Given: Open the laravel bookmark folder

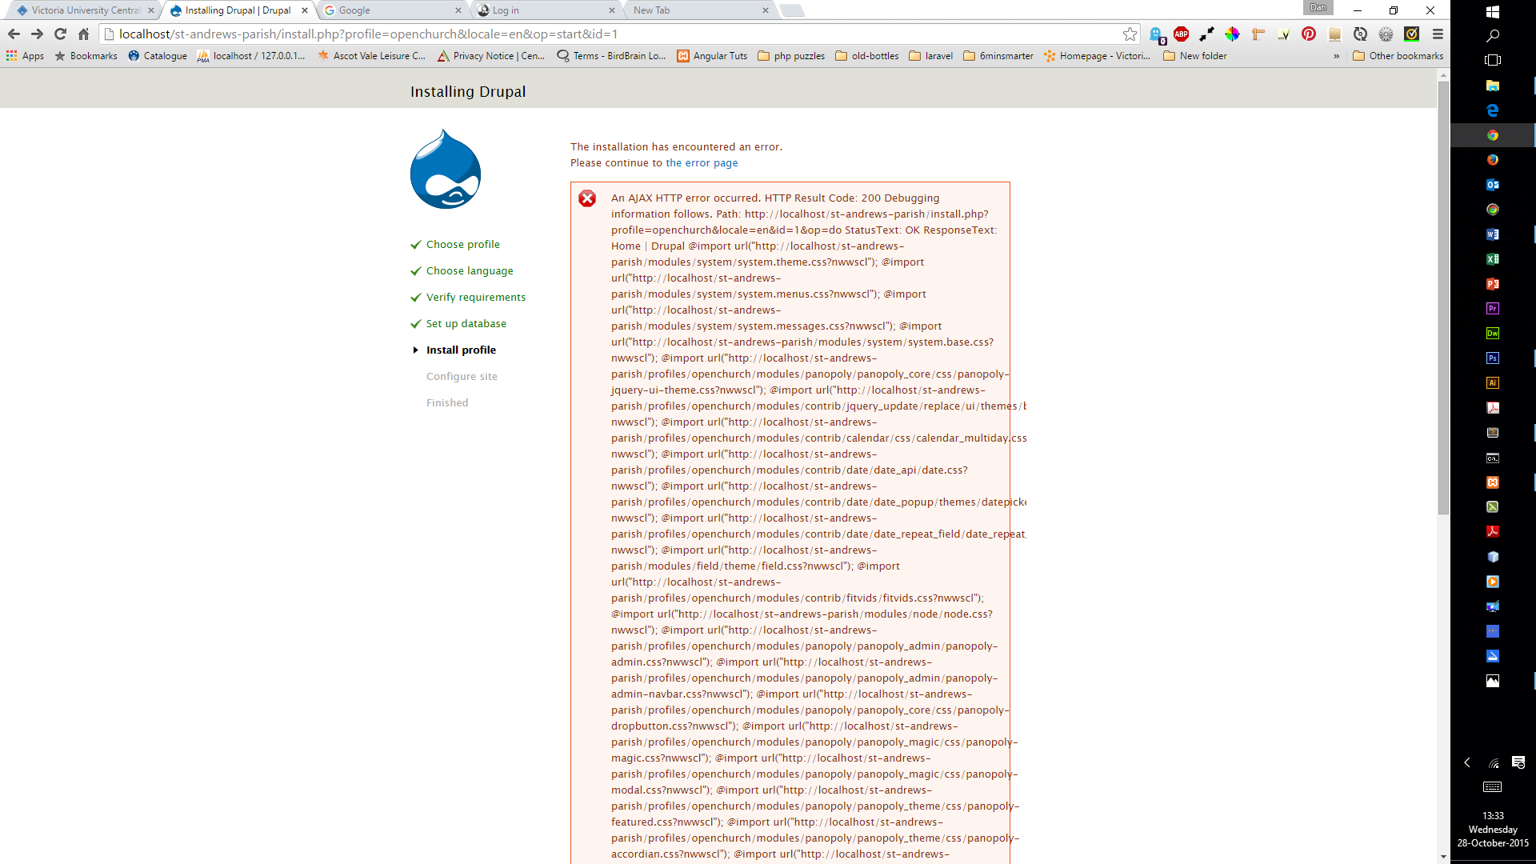Looking at the screenshot, I should pyautogui.click(x=931, y=56).
